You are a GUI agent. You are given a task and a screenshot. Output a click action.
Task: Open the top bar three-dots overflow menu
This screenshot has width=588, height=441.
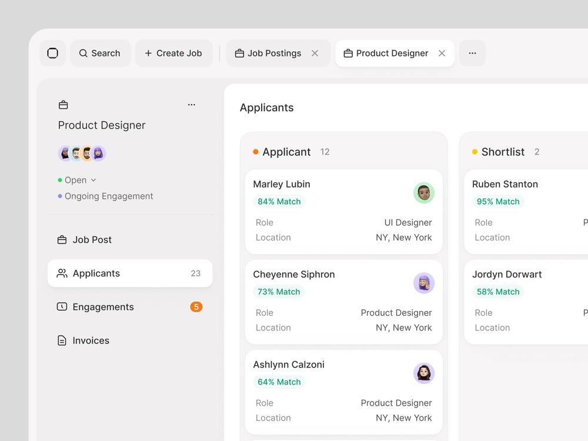[x=473, y=54]
